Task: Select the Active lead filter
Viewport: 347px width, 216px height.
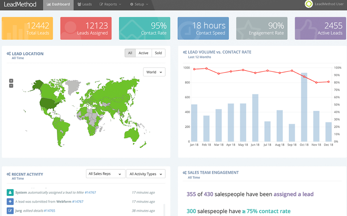Action: 143,53
